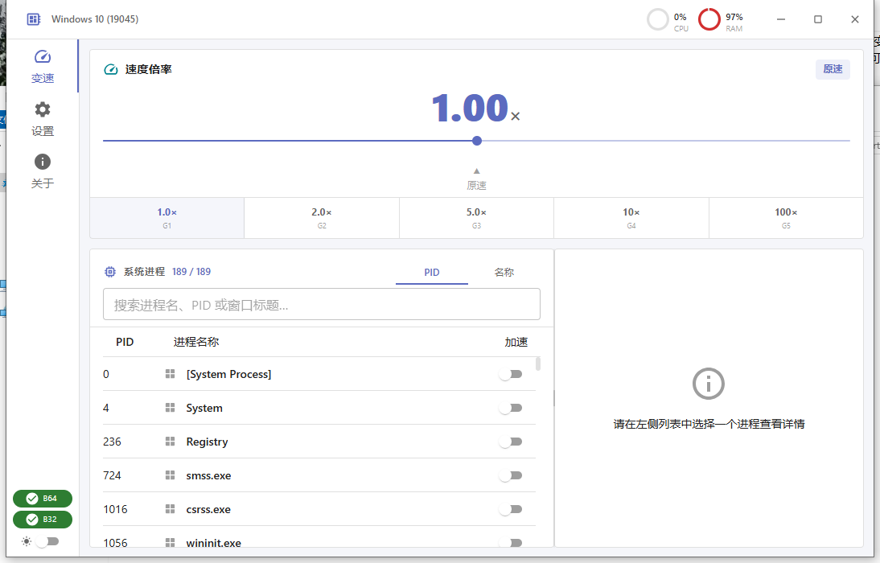
Task: Sort process list by 名称 tab
Action: 504,272
